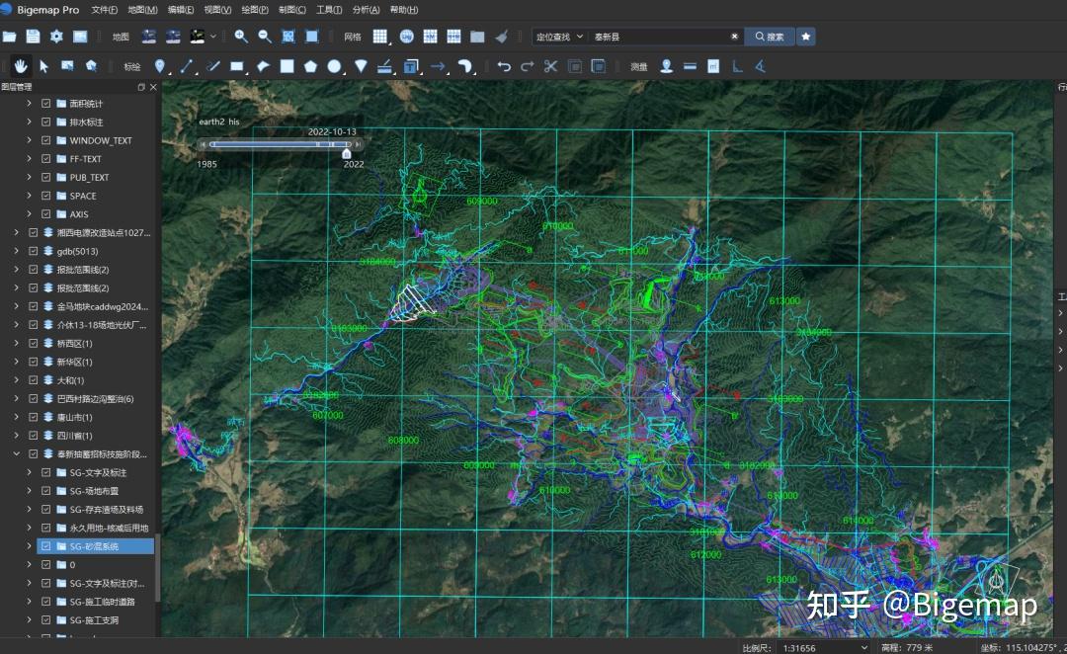Click the zoom in magnifier icon
Viewport: 1067px width, 654px height.
241,37
